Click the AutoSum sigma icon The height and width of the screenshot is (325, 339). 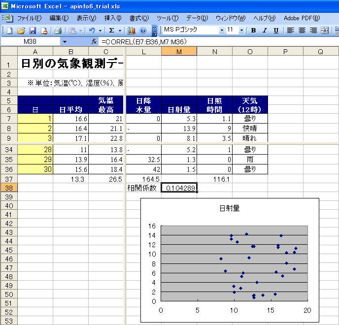coord(112,31)
